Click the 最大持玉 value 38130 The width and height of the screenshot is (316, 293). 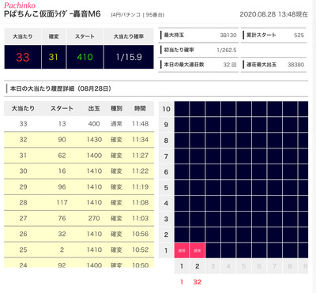tap(228, 35)
